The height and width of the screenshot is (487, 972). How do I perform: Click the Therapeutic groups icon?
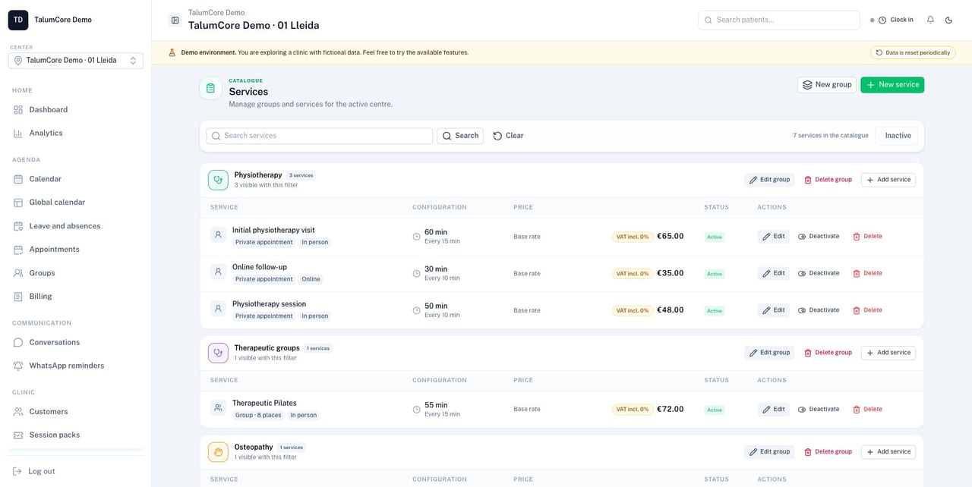pos(218,353)
